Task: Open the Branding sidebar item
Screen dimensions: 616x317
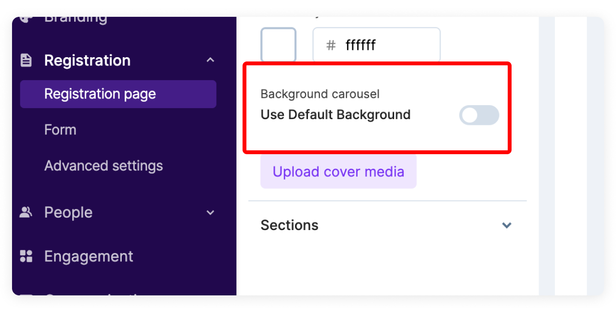Action: point(76,20)
